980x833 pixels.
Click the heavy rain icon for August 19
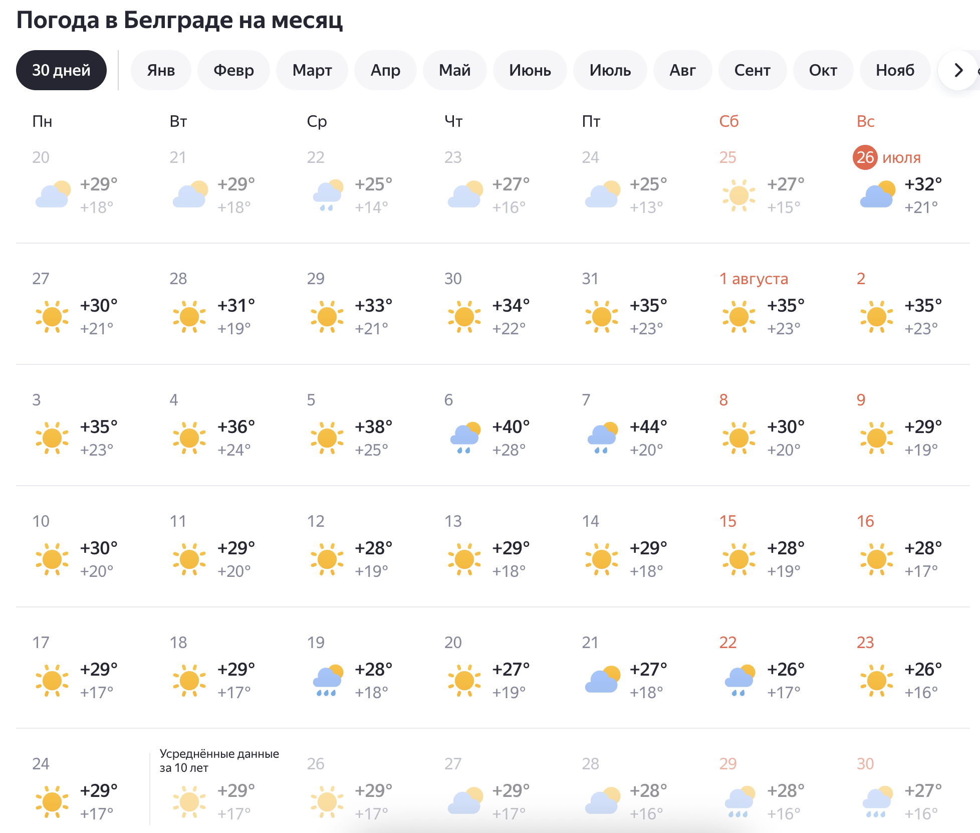[328, 680]
